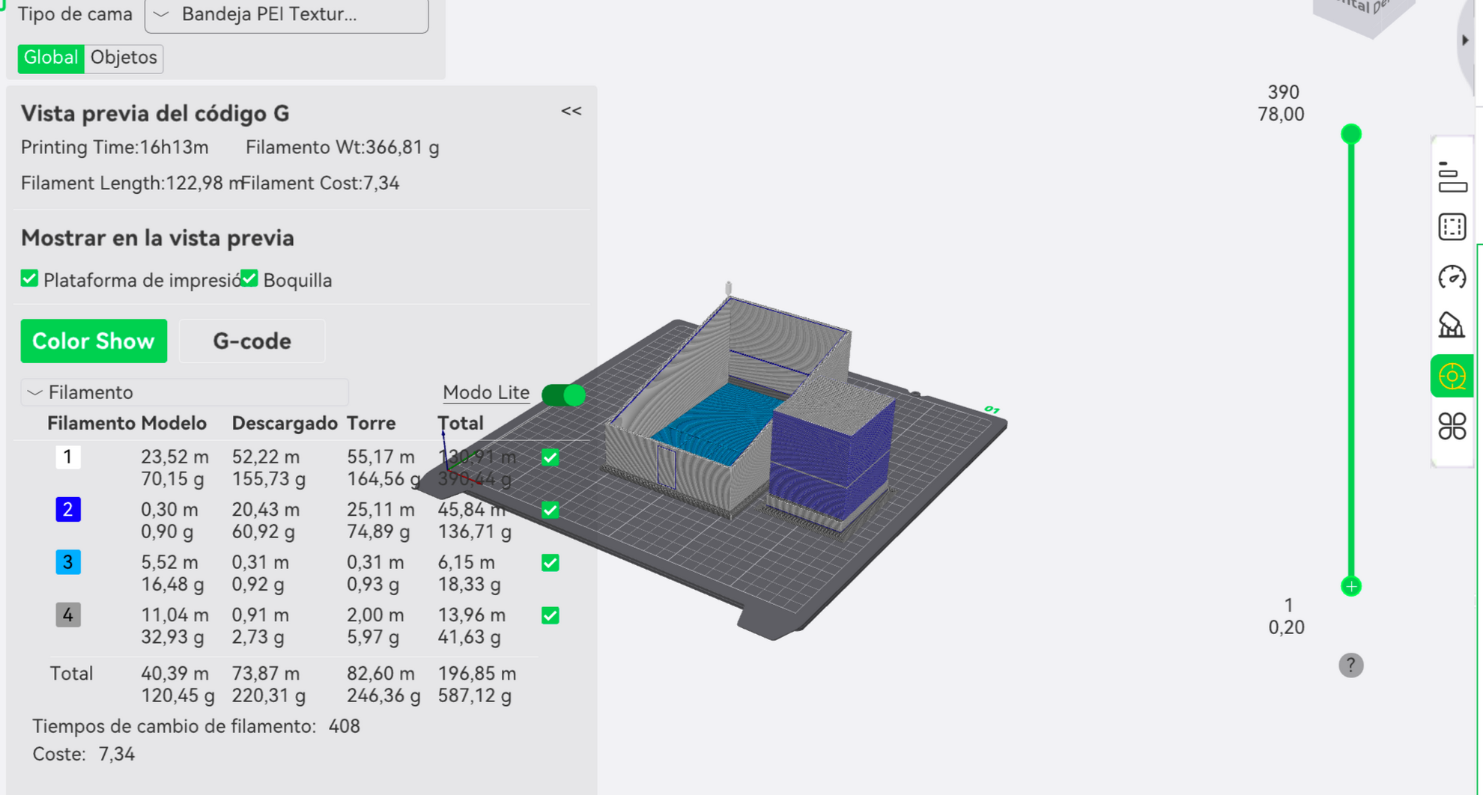Collapse the G-code preview panel
The image size is (1483, 795).
(571, 112)
